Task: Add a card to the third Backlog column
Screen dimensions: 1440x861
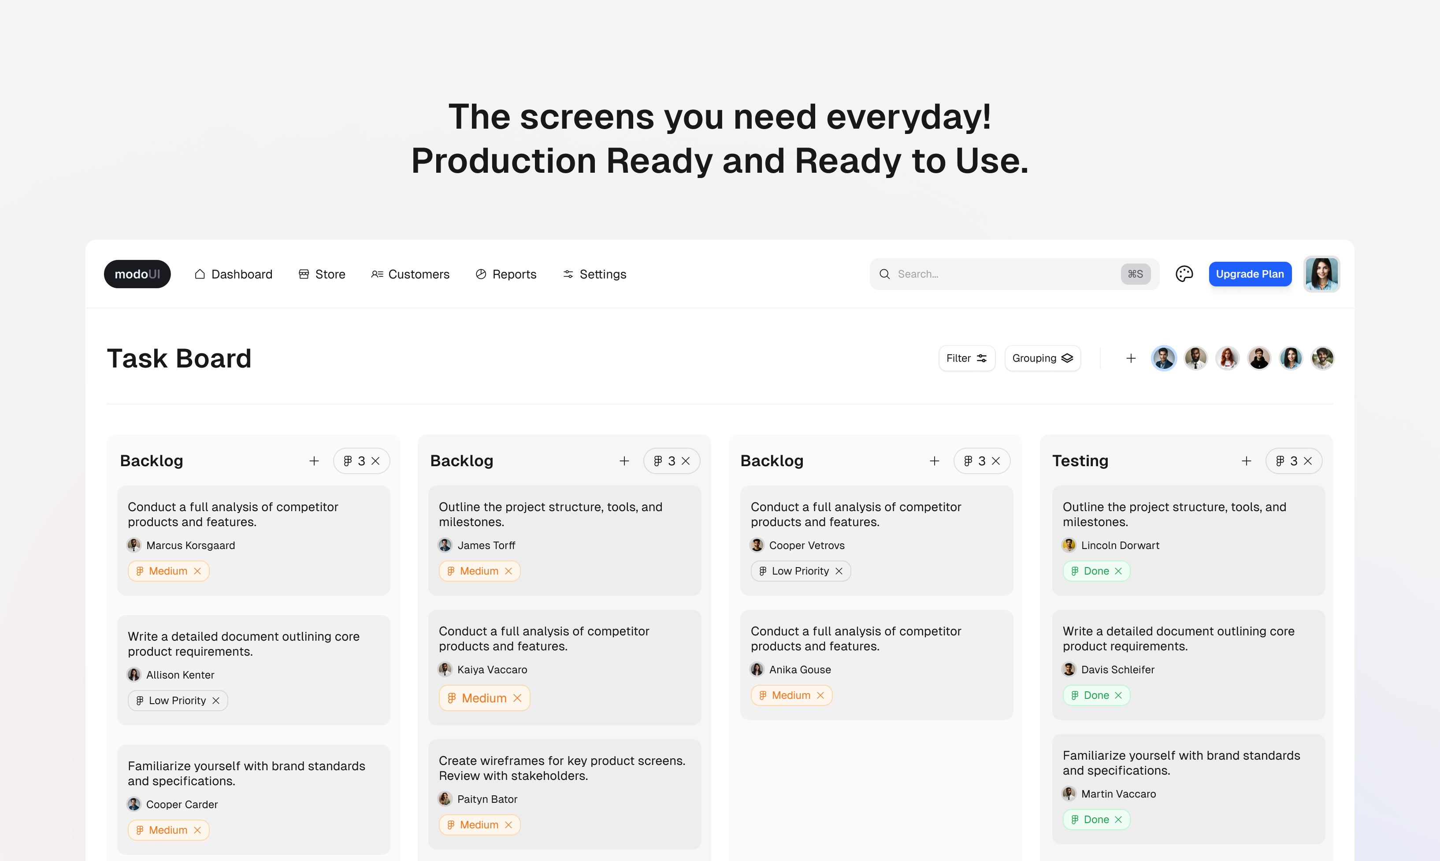Action: (934, 460)
